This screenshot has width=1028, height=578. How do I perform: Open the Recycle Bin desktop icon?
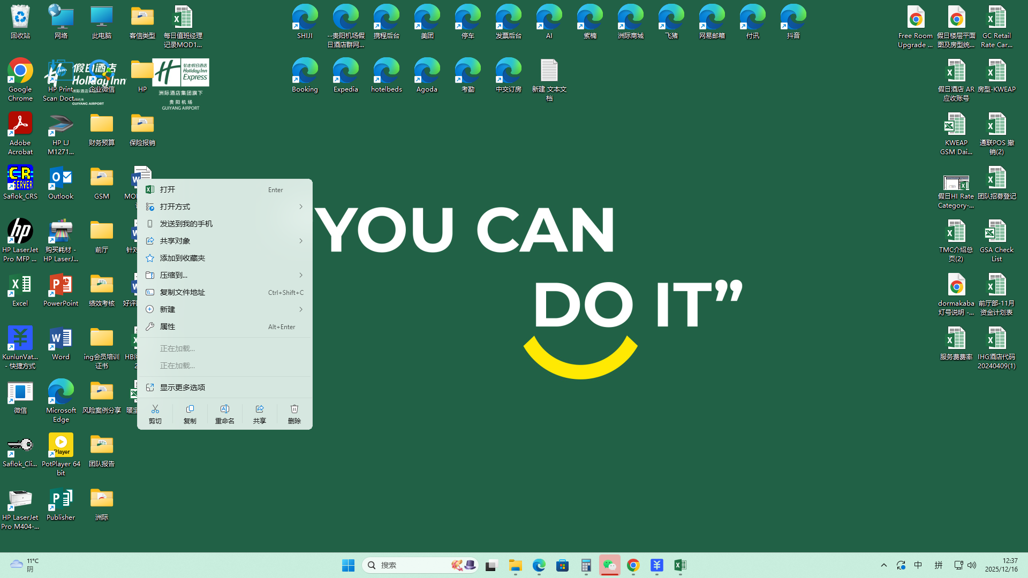[x=20, y=22]
